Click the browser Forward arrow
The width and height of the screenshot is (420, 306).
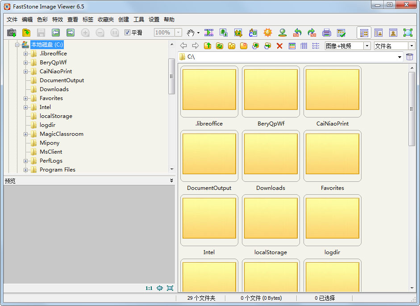[195, 46]
